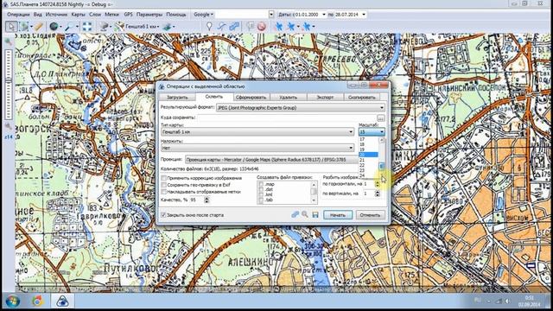Click the browse button beside Куда сохранять
This screenshot has height=311, width=553.
point(380,117)
